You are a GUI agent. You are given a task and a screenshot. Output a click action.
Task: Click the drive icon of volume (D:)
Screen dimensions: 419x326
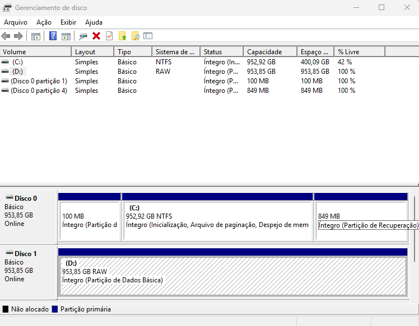click(5, 72)
